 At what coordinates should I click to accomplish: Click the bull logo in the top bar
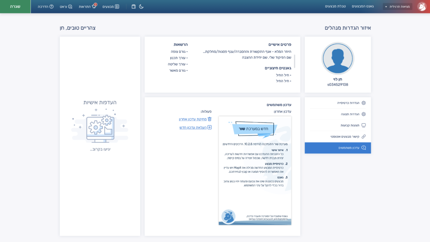point(421,6)
